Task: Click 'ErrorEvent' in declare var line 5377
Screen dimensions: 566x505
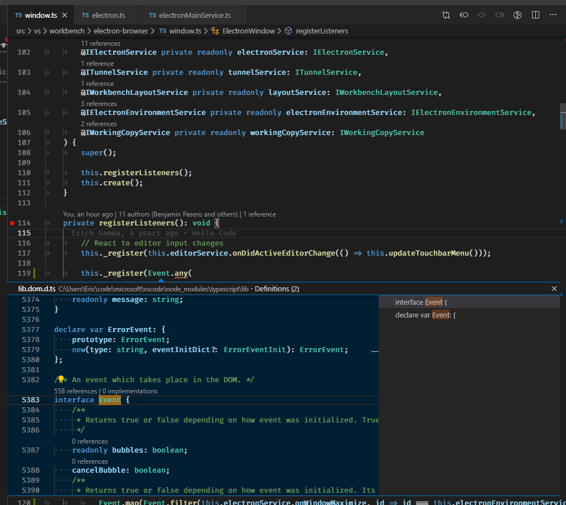Action: tap(130, 330)
